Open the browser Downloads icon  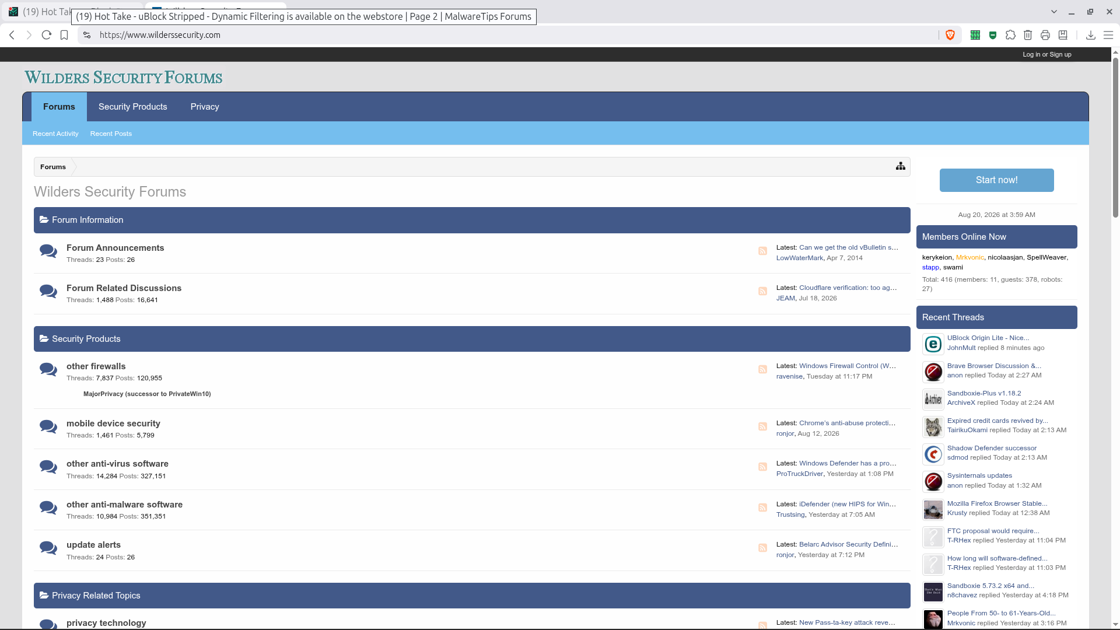click(x=1090, y=35)
